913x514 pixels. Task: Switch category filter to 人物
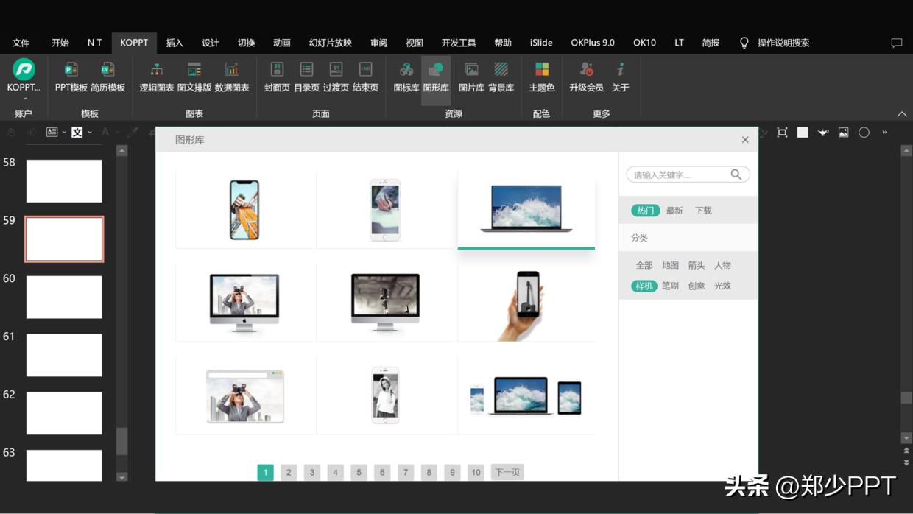722,265
